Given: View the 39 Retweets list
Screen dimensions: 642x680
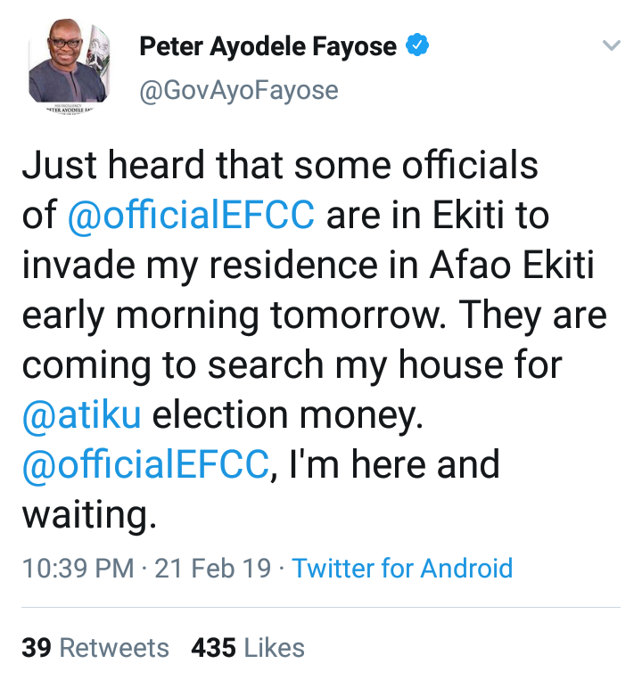Looking at the screenshot, I should pyautogui.click(x=95, y=648).
